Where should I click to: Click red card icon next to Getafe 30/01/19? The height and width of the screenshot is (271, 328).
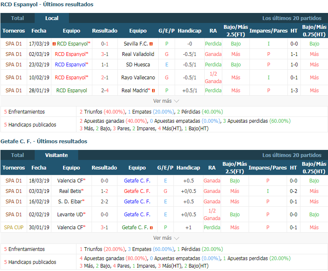click(x=151, y=228)
